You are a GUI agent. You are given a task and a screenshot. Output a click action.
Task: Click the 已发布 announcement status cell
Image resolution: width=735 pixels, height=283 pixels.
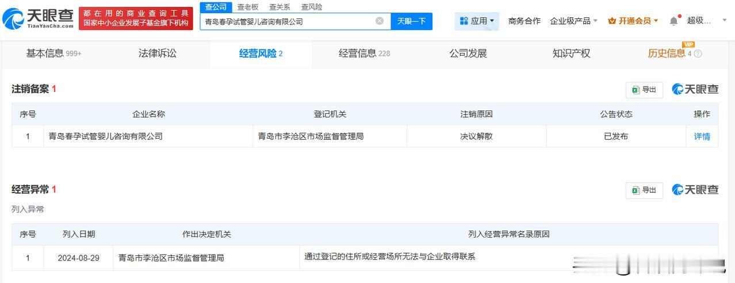(x=616, y=136)
